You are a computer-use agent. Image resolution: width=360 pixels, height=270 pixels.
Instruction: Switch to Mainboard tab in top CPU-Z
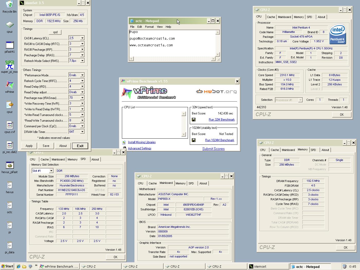pos(284,17)
